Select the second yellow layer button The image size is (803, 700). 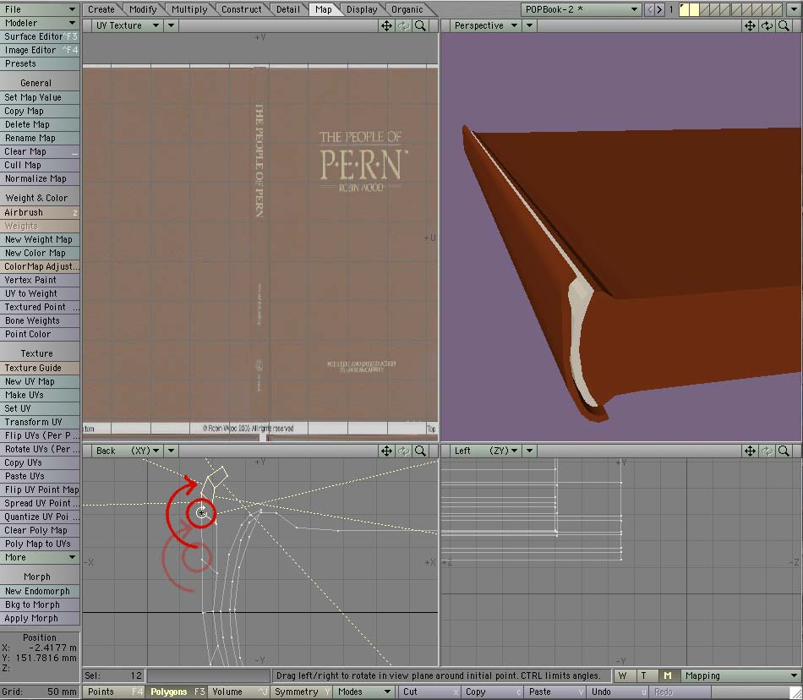pyautogui.click(x=694, y=9)
